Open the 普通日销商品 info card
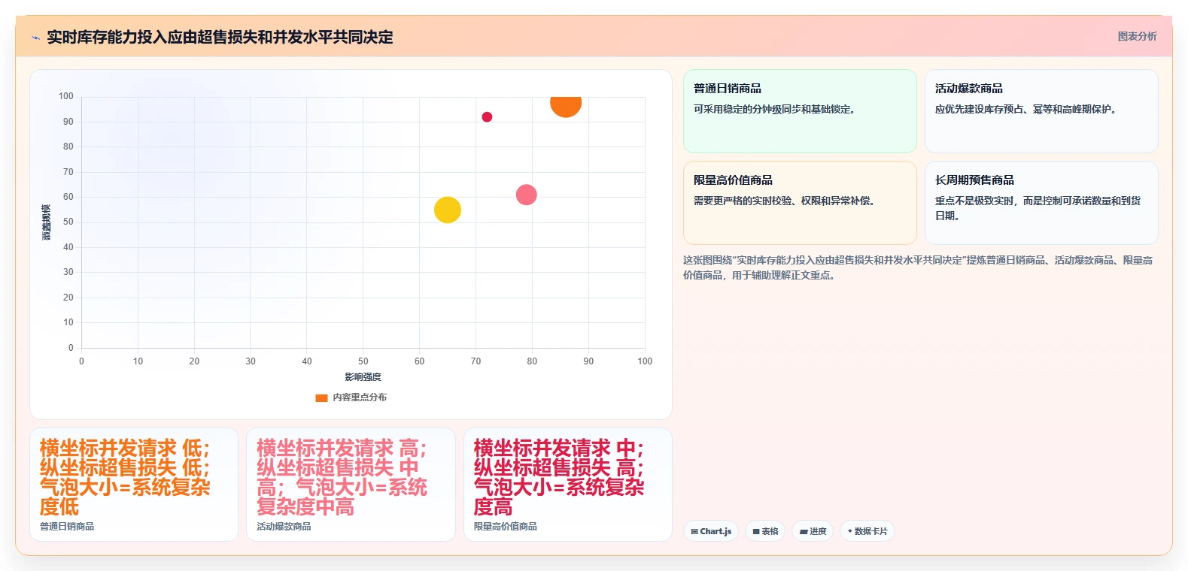Image resolution: width=1188 pixels, height=571 pixels. [800, 111]
